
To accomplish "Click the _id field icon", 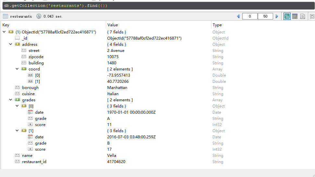I will click(x=18, y=38).
